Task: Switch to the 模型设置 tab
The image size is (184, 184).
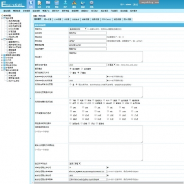Action: click(x=117, y=19)
